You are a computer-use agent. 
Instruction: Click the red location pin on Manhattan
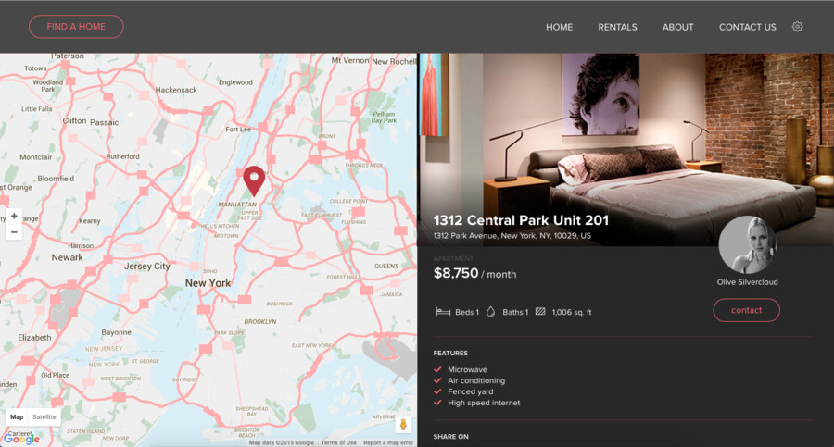(x=254, y=179)
